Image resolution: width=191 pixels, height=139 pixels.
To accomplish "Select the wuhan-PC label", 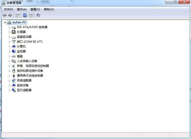I will tap(19, 22).
